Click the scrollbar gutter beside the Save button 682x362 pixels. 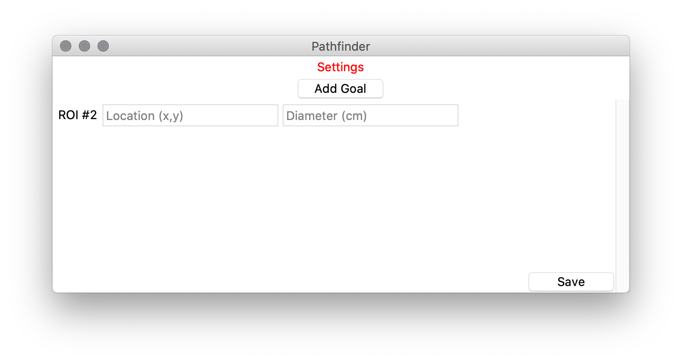coord(622,282)
